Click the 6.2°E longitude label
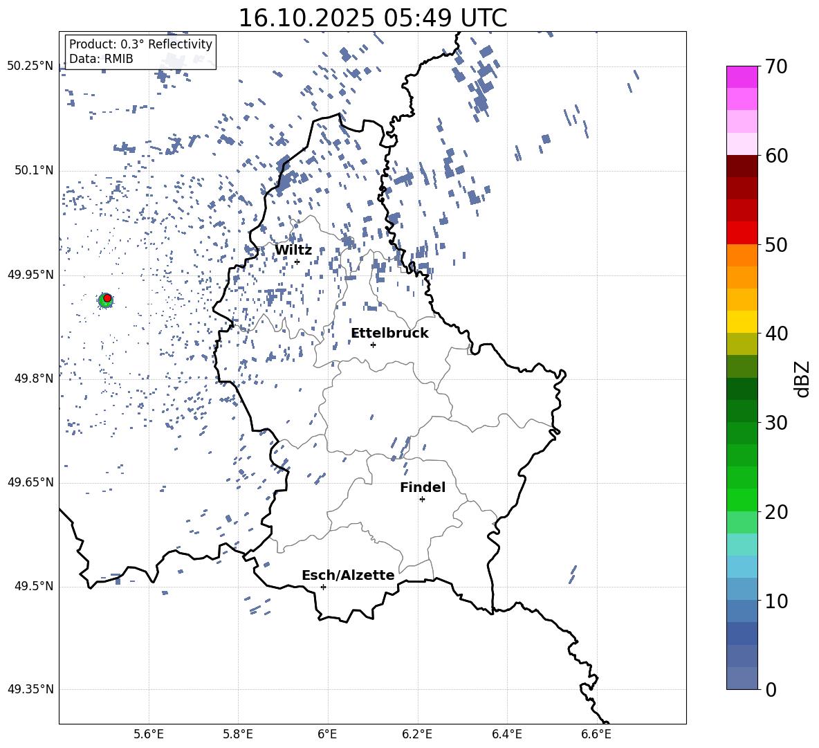Screen dimensions: 819x748 pos(417,734)
